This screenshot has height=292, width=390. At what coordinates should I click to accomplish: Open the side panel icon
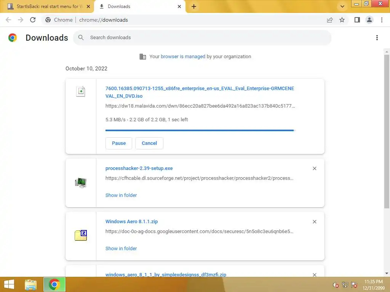pos(357,20)
